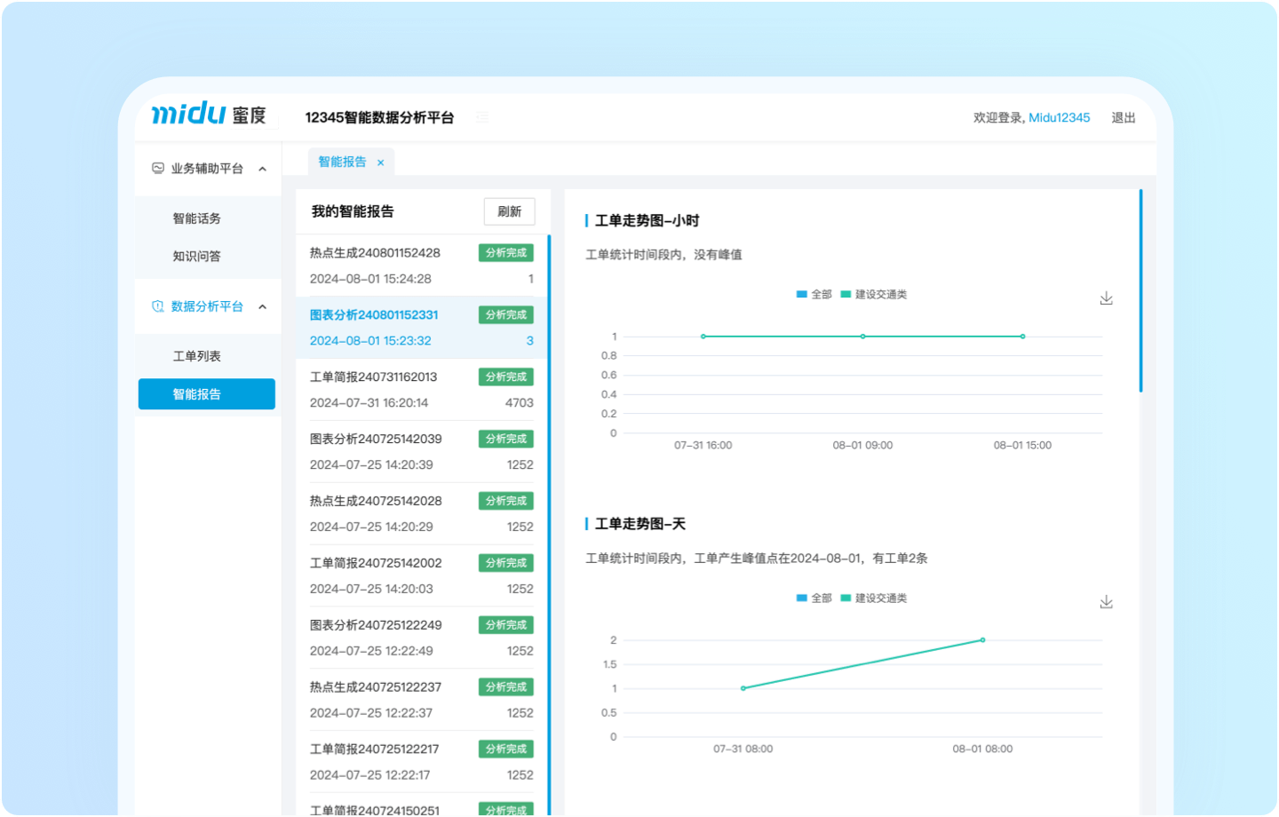Click the 刷新 button
The width and height of the screenshot is (1279, 817).
(x=508, y=211)
